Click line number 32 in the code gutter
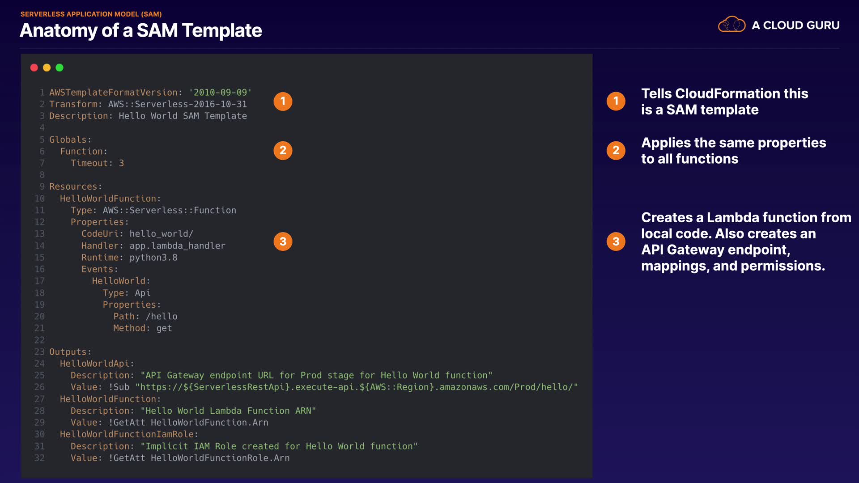The image size is (859, 483). click(39, 458)
